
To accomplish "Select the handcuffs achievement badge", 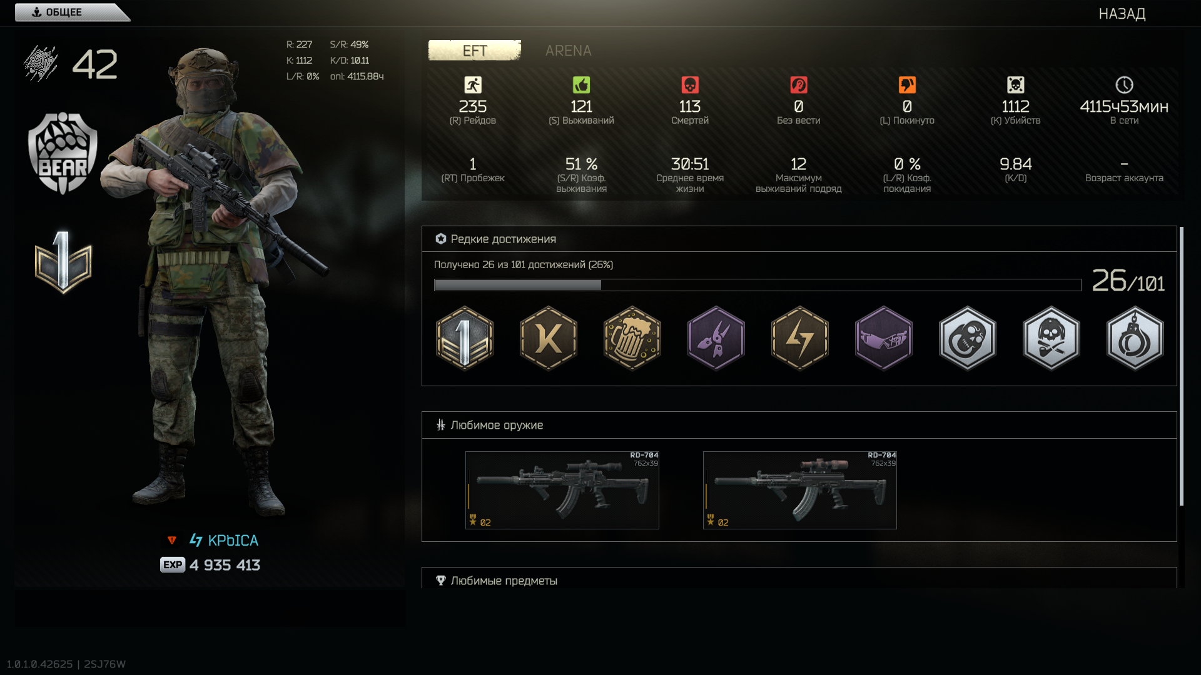I will [1135, 338].
